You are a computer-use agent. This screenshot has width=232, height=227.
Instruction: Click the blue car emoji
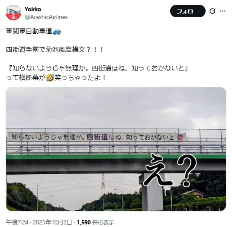point(57,32)
